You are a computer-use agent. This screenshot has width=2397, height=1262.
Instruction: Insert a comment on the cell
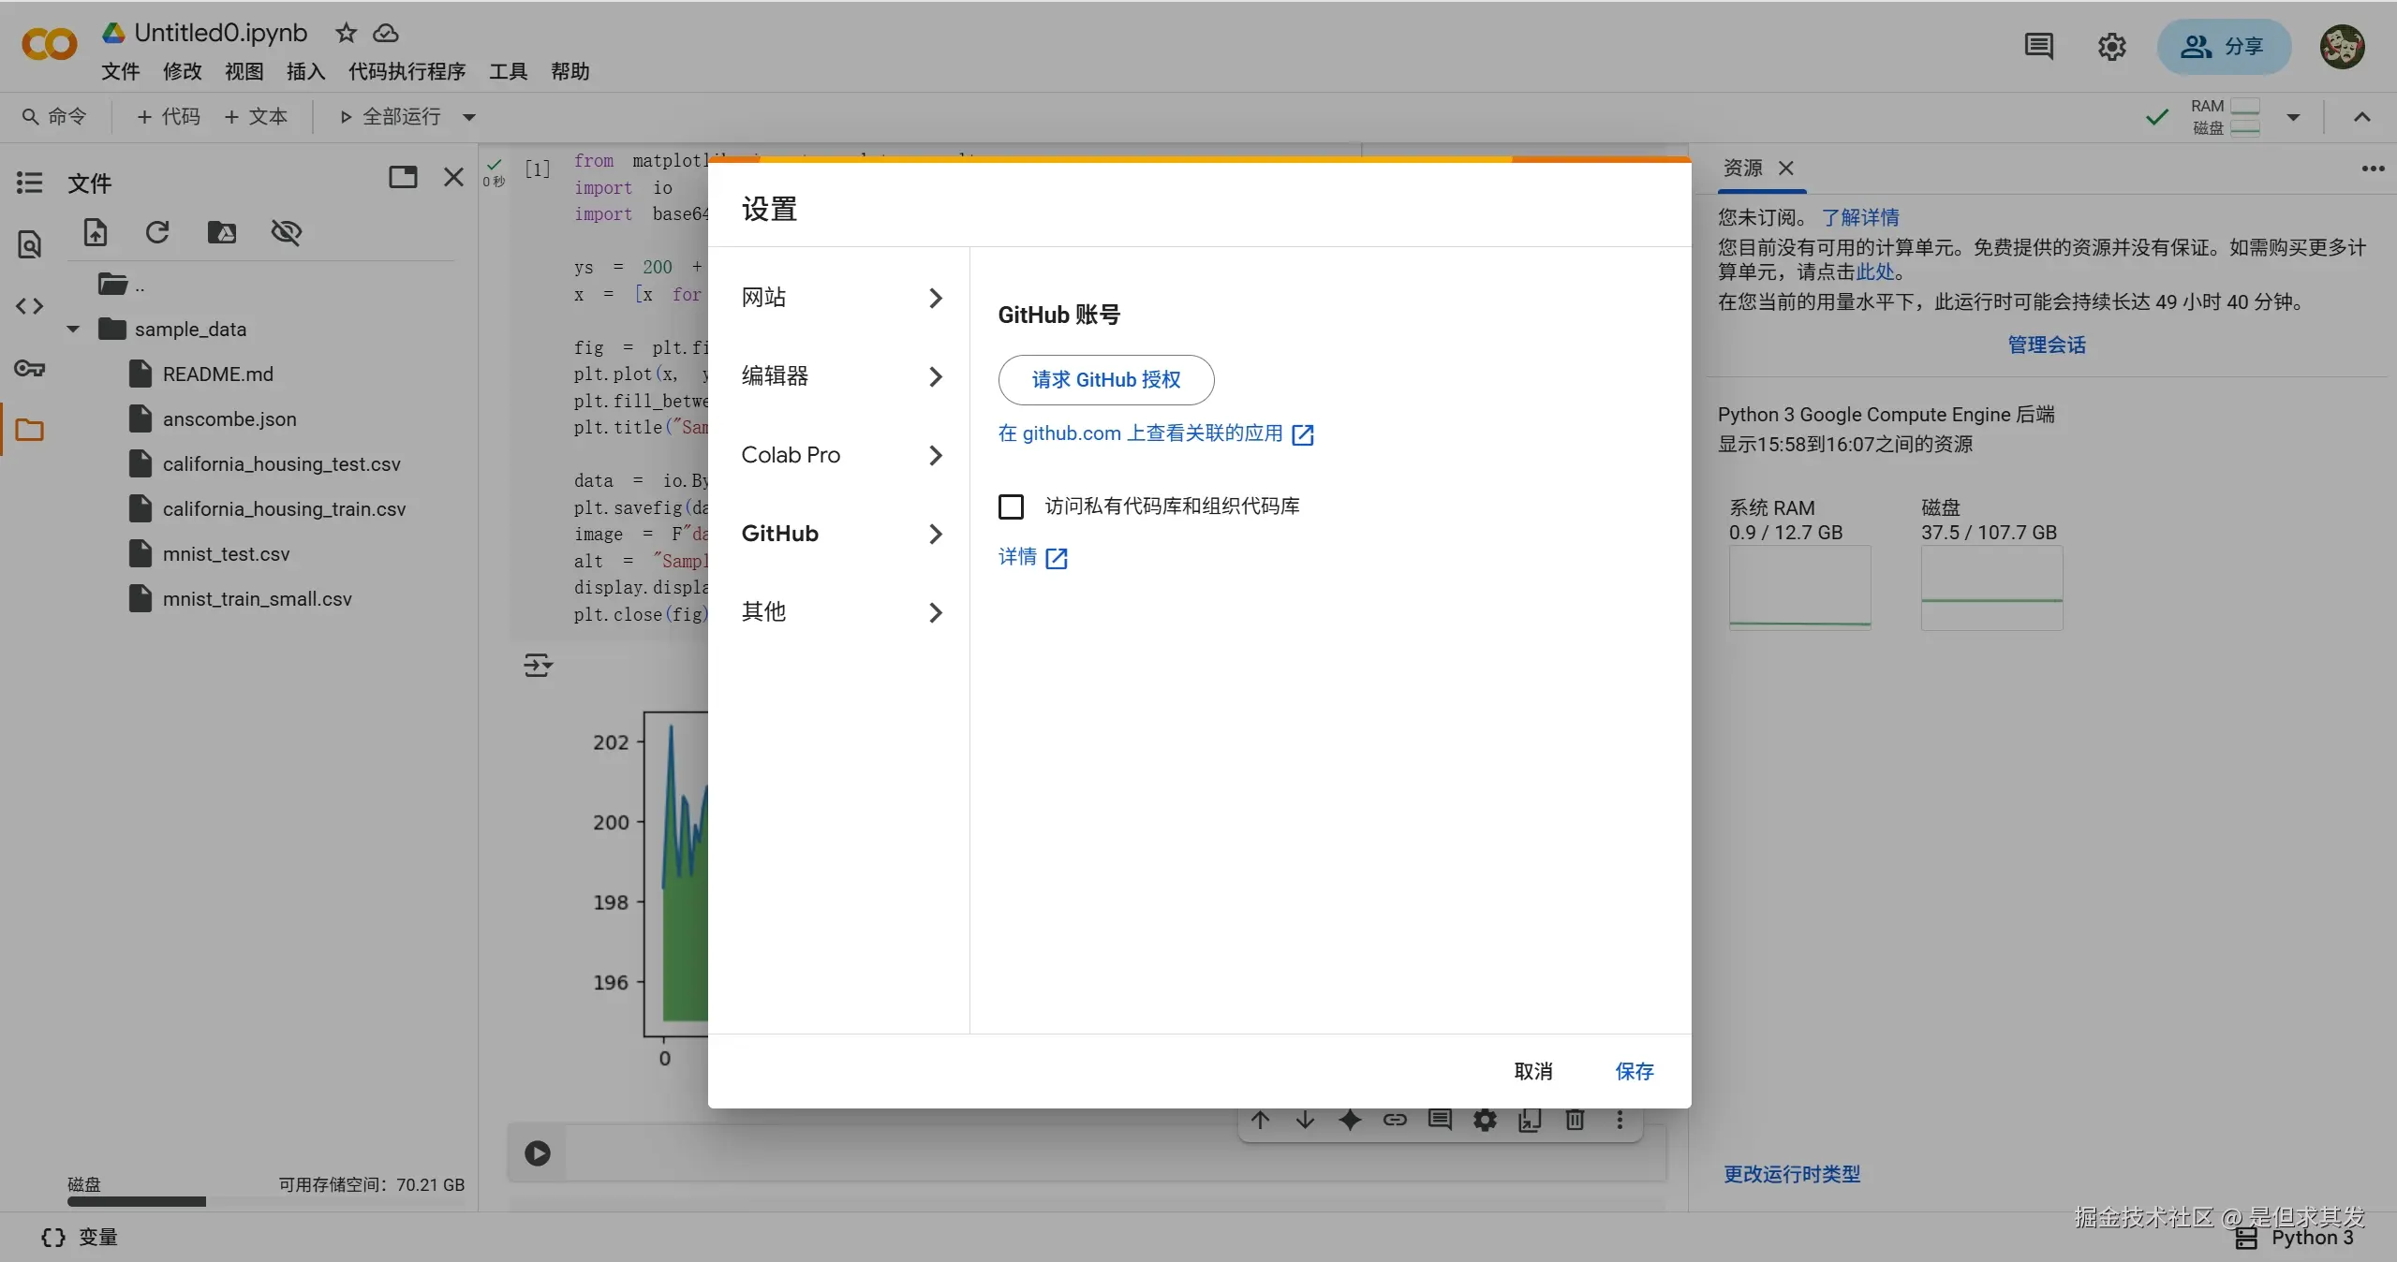1440,1121
